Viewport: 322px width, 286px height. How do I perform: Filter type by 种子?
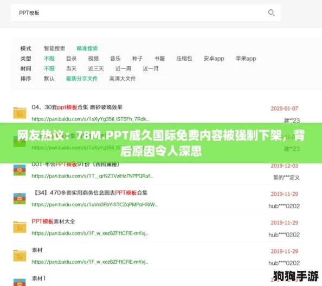click(137, 59)
